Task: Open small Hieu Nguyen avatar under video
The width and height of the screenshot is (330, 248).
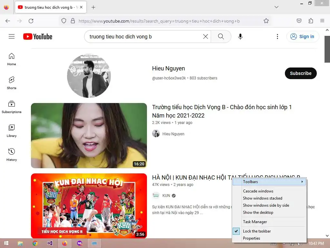Action: [x=156, y=134]
